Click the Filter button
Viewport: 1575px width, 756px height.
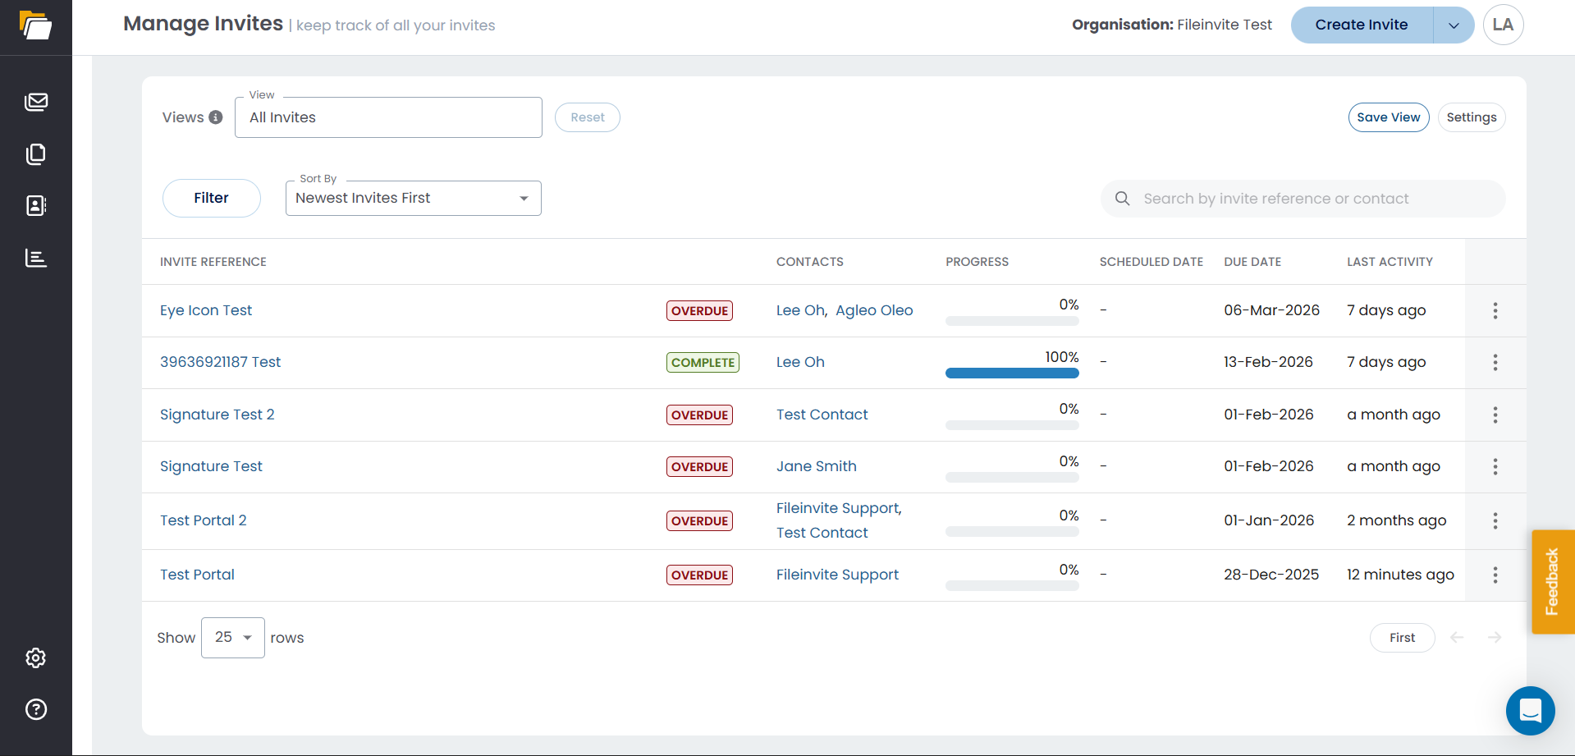pos(211,198)
